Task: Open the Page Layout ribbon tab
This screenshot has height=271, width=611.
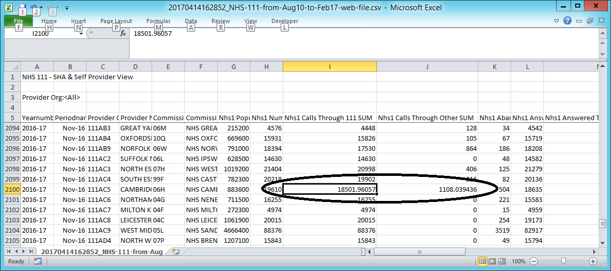Action: [116, 21]
